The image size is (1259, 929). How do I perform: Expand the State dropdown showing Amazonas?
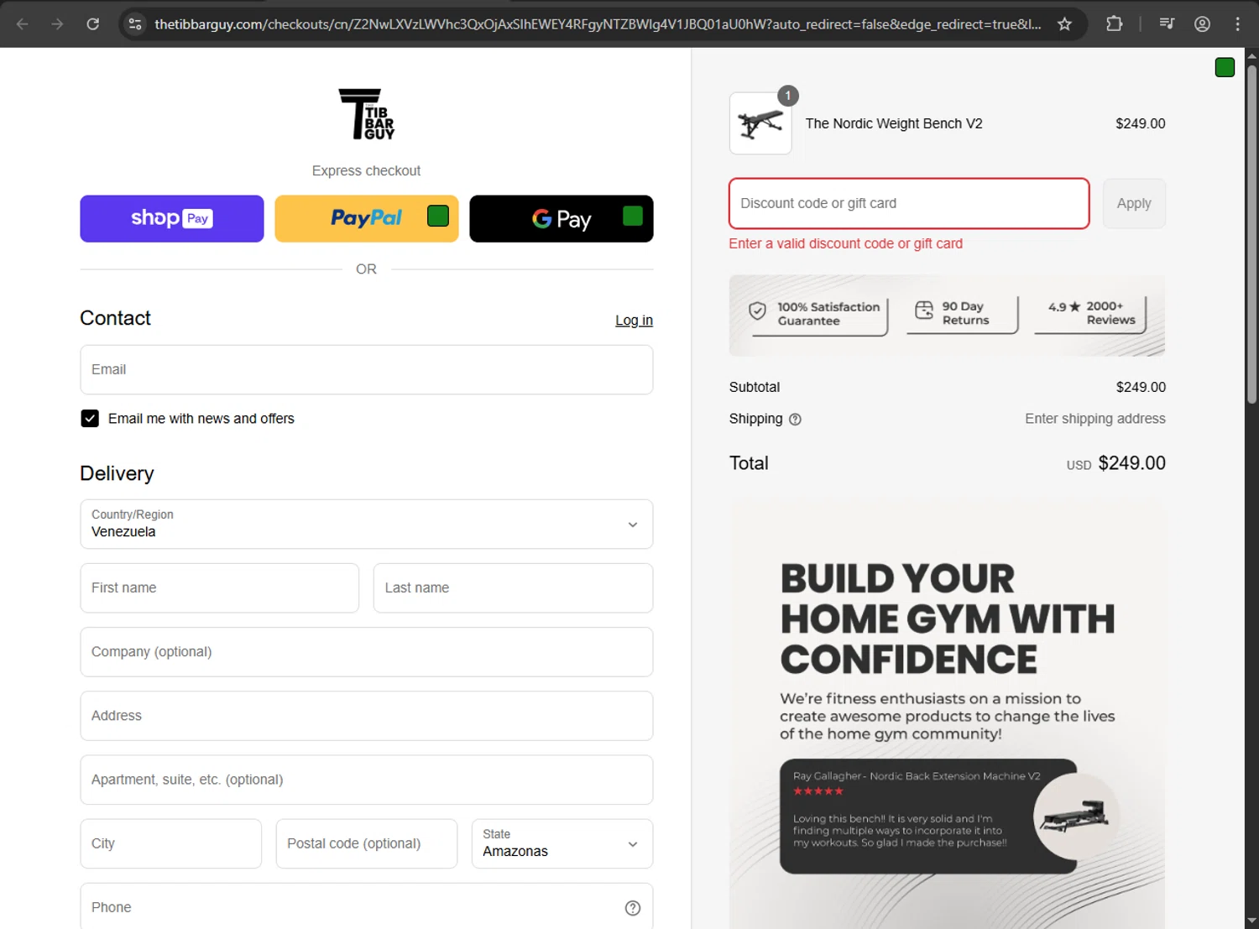[x=562, y=843]
